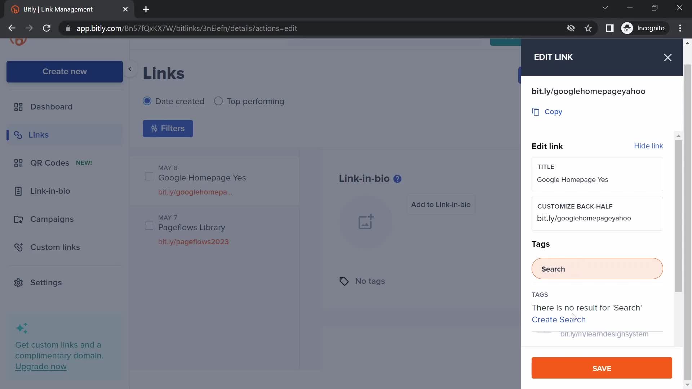The image size is (692, 389).
Task: Click the Settings gear icon in sidebar
Action: click(x=18, y=282)
